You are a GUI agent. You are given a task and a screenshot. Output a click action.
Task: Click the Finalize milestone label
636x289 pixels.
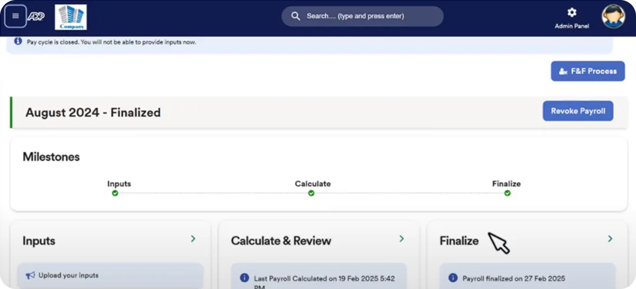(506, 184)
